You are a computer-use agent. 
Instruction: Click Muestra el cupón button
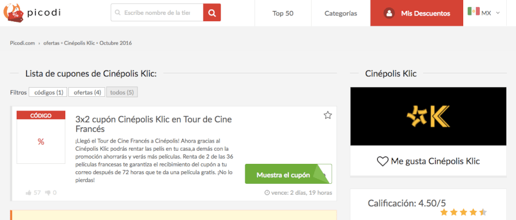click(x=288, y=174)
